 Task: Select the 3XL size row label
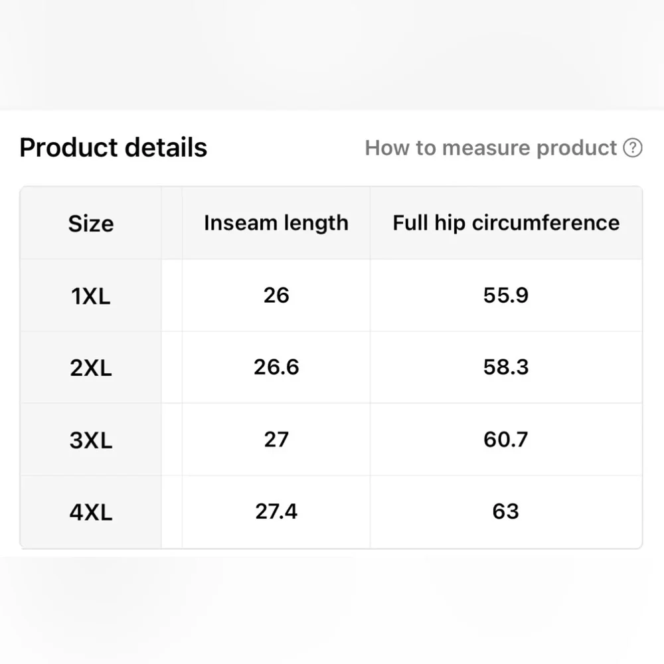(x=91, y=440)
